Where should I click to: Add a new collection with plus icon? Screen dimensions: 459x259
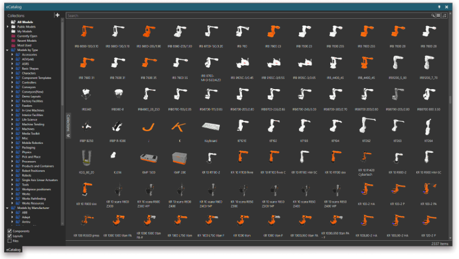click(x=57, y=15)
